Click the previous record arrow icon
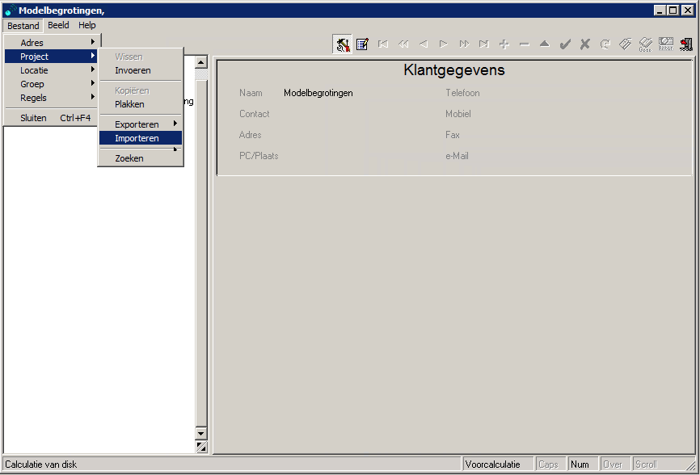This screenshot has height=475, width=700. pyautogui.click(x=424, y=44)
